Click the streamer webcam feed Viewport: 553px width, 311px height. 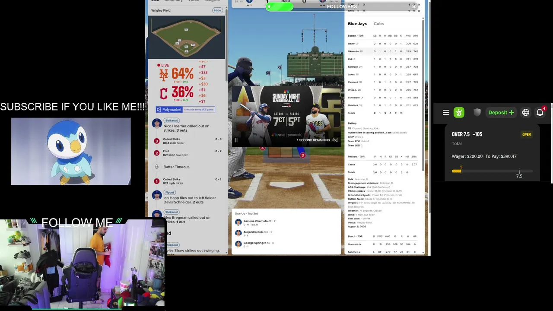[82, 265]
